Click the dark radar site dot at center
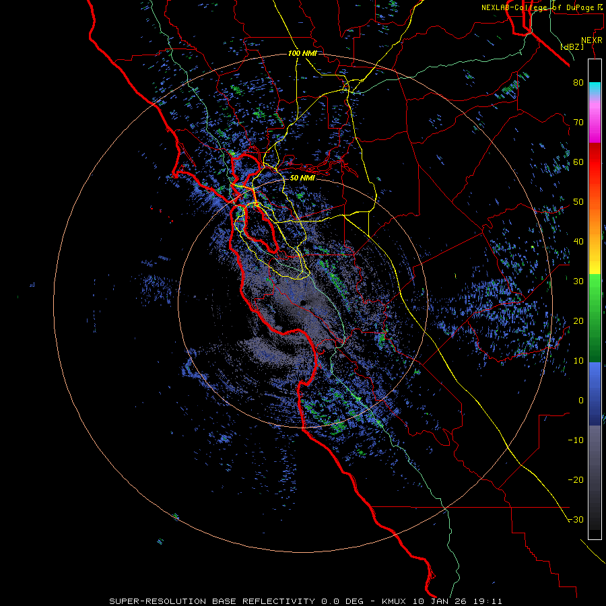Viewport: 606px width, 606px height. pyautogui.click(x=302, y=302)
